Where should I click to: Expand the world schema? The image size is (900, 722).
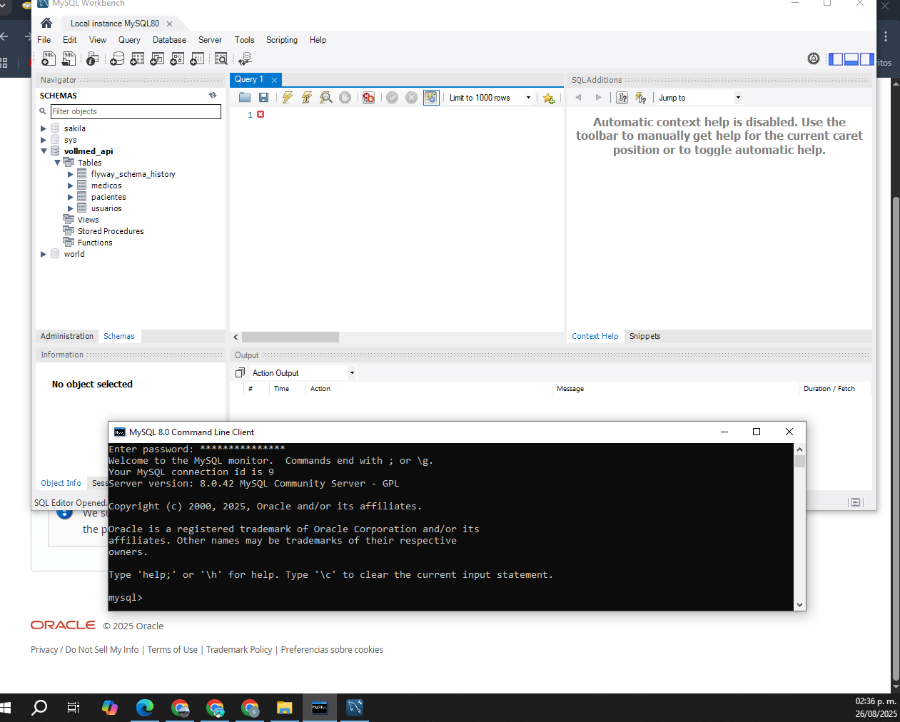44,254
